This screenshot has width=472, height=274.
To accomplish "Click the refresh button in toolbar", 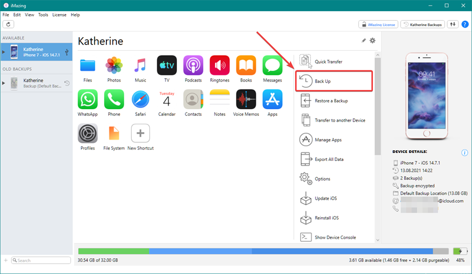I will point(8,24).
